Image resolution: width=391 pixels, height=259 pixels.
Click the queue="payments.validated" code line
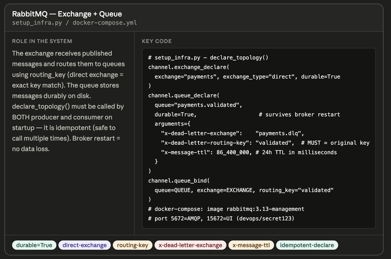[198, 105]
